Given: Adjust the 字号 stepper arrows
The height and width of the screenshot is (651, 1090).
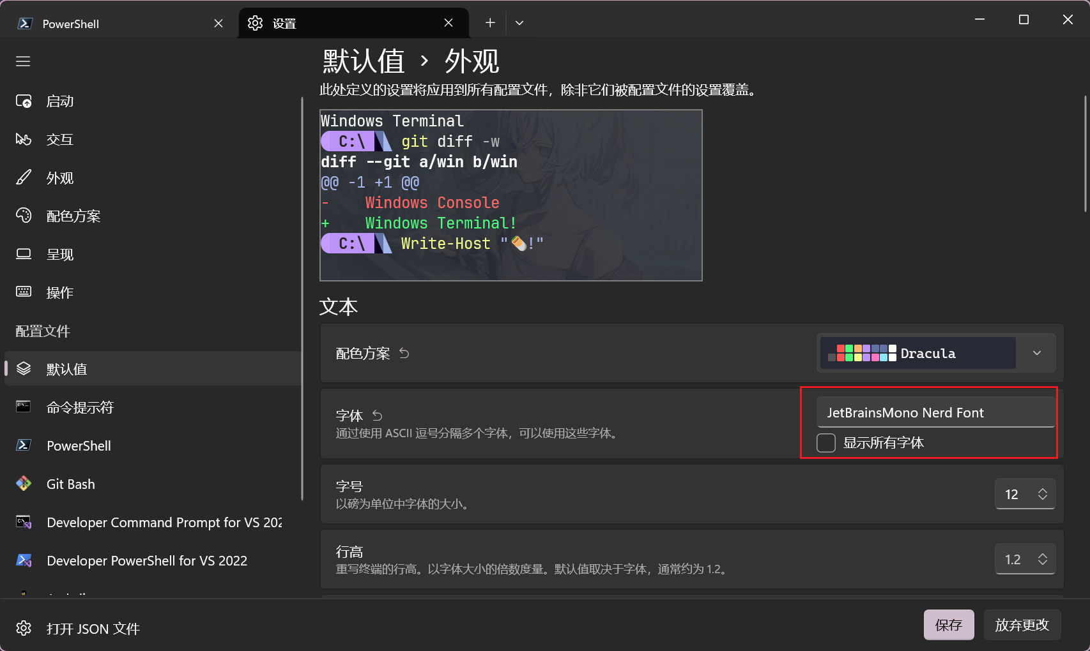Looking at the screenshot, I should pos(1043,494).
